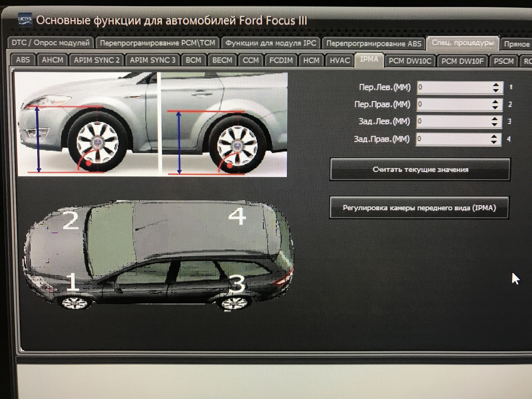Click the UCDS application icon in title bar

click(25, 20)
